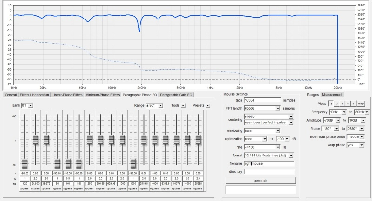Click the Q value field of 101 Hz band

point(68,179)
